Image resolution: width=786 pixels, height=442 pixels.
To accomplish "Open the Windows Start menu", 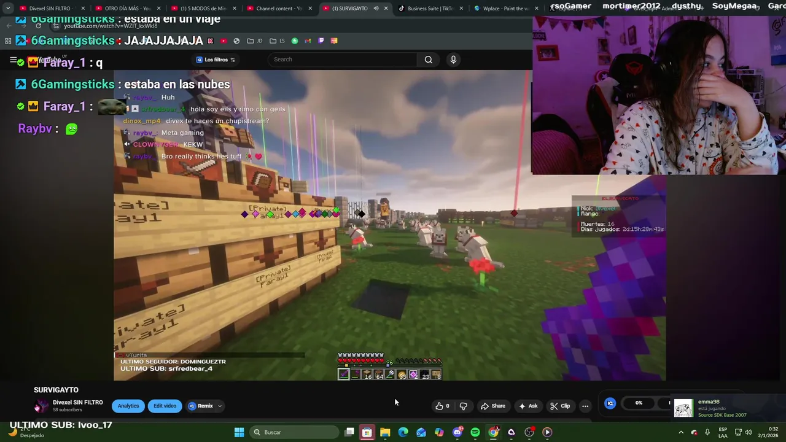I will pos(239,432).
